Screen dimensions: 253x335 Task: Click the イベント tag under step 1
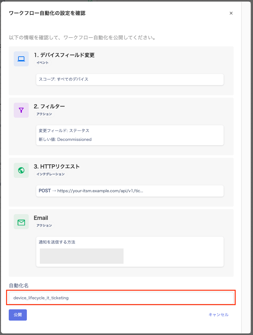pyautogui.click(x=42, y=63)
